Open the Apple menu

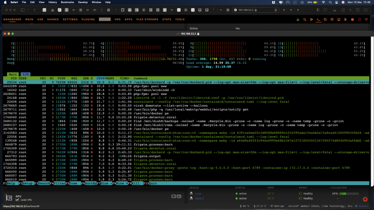click(5, 2)
